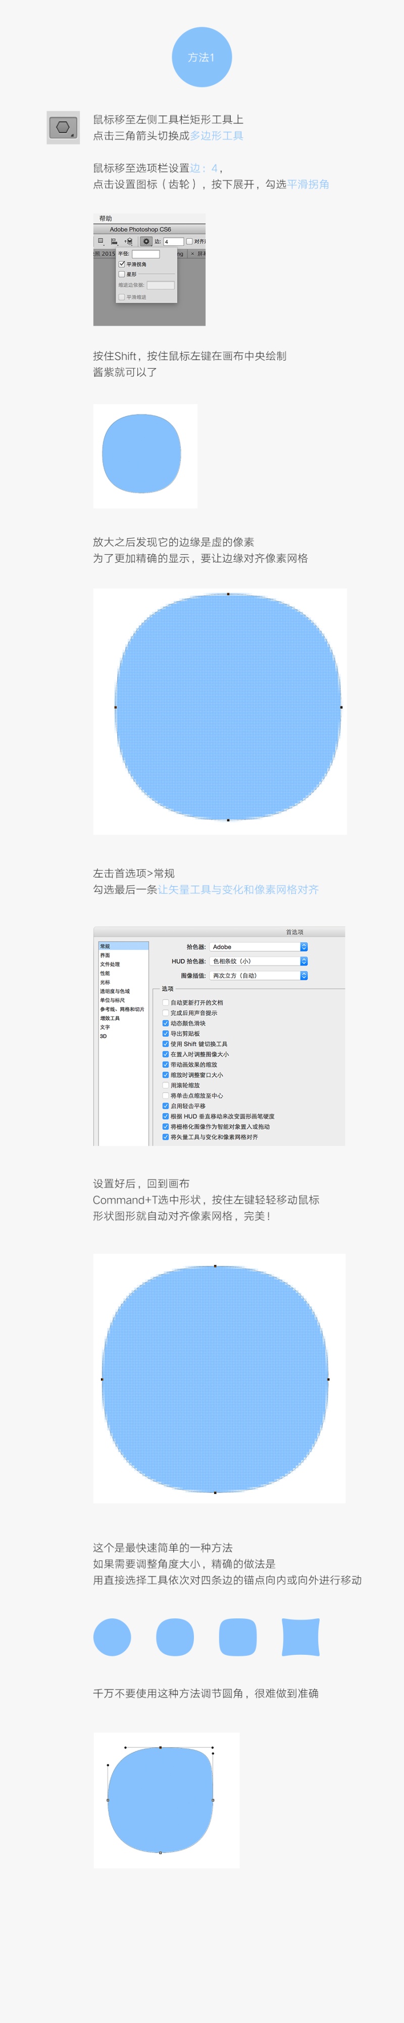The height and width of the screenshot is (2023, 404).
Task: Enable the 星形 checkbox
Action: tap(122, 275)
